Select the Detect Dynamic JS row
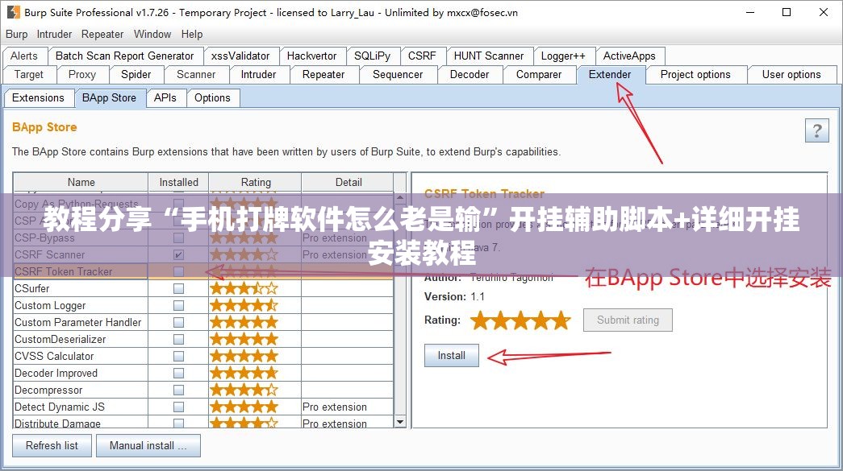The image size is (843, 471). (x=203, y=407)
